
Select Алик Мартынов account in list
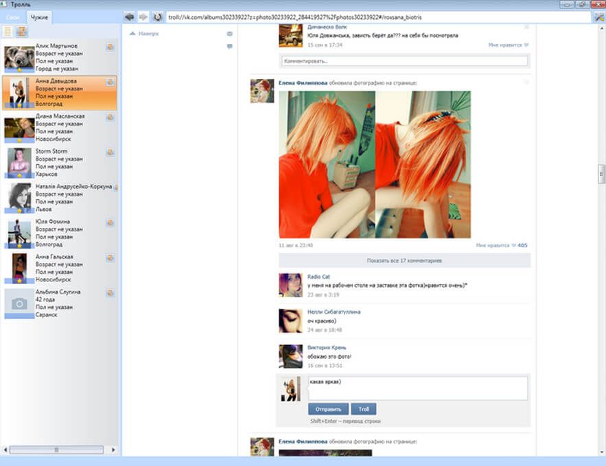[x=60, y=57]
